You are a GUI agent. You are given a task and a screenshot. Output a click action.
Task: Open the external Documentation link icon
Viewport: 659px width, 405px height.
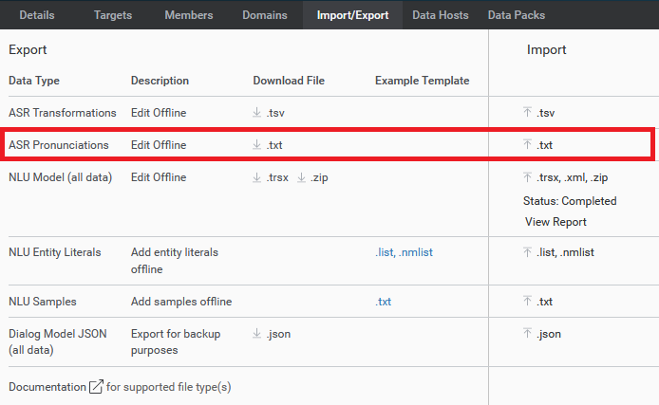96,387
